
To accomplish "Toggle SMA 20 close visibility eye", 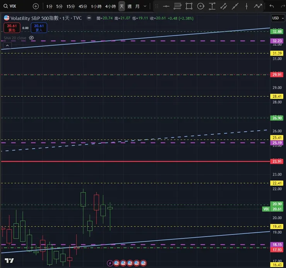I will (x=31, y=38).
